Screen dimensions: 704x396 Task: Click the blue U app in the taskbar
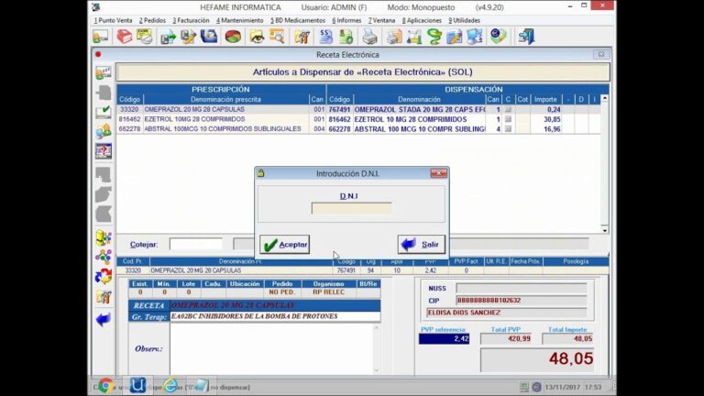[x=137, y=385]
